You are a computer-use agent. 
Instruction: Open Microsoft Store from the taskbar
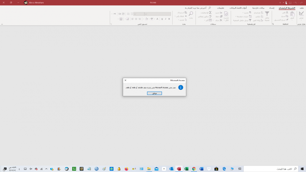216,169
